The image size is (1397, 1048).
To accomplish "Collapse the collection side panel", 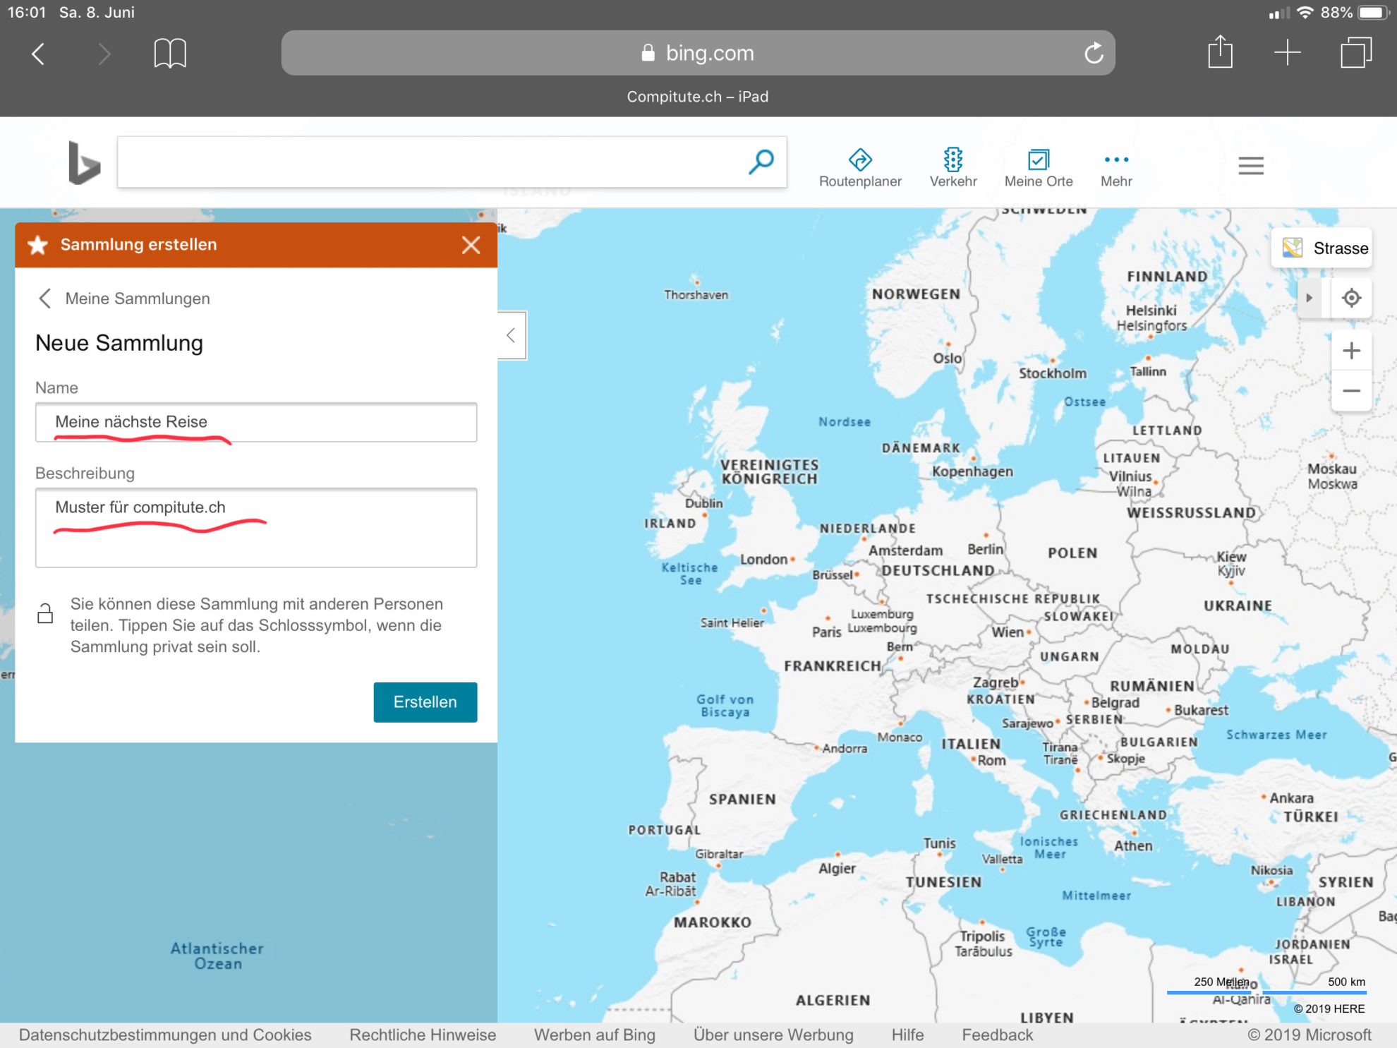I will [x=510, y=335].
